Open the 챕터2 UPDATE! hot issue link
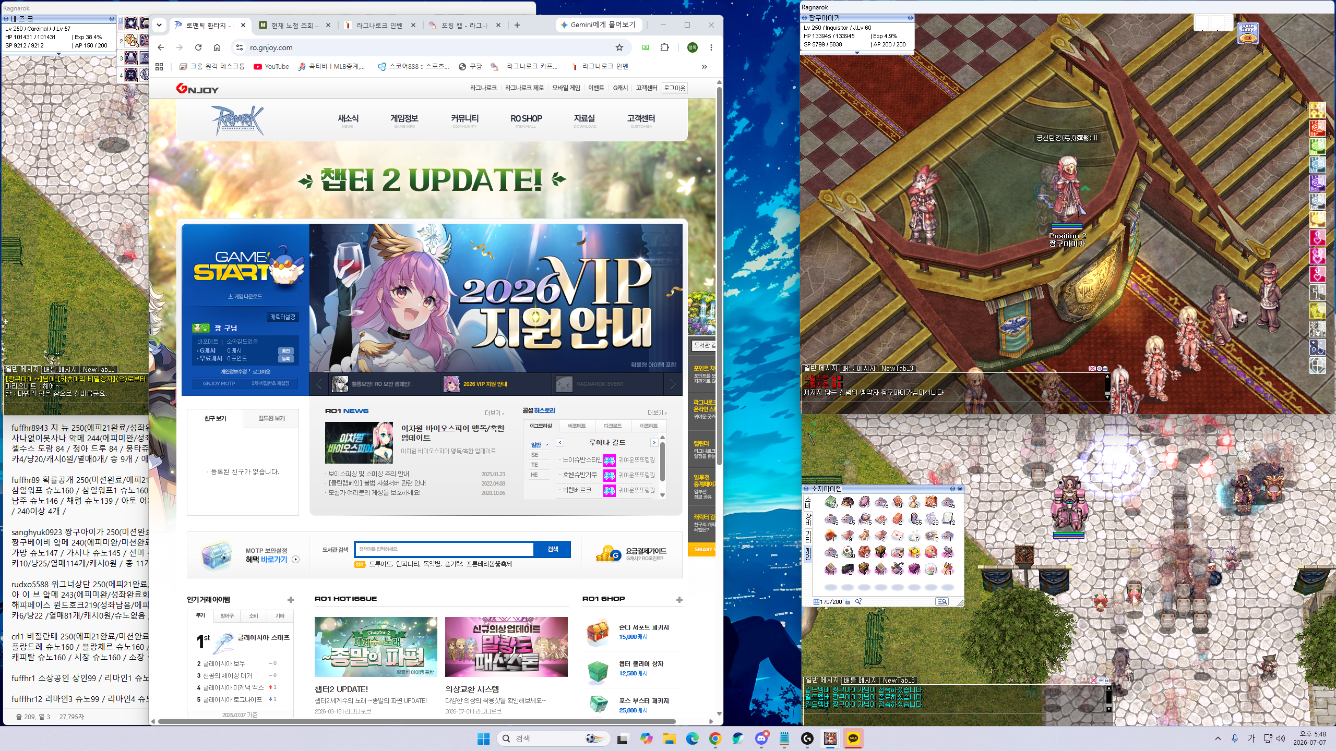Image resolution: width=1336 pixels, height=751 pixels. (x=341, y=689)
